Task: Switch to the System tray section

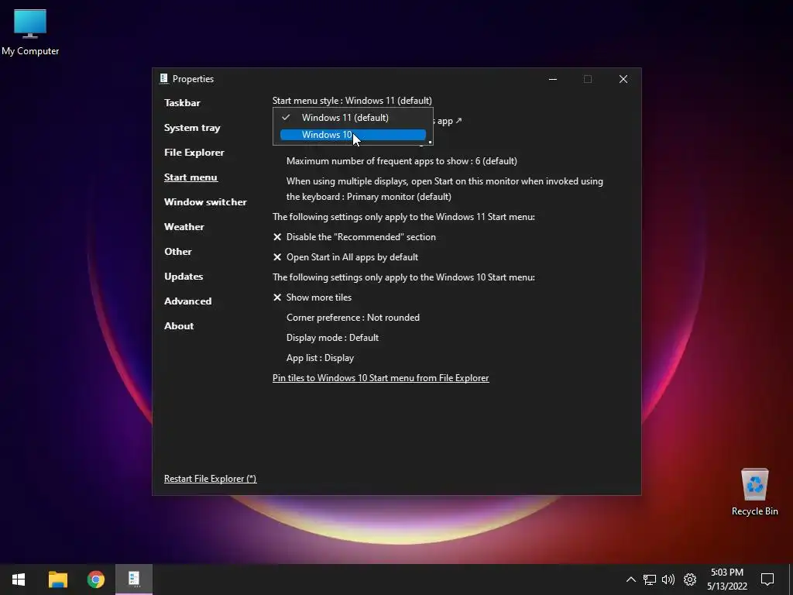Action: 192,128
